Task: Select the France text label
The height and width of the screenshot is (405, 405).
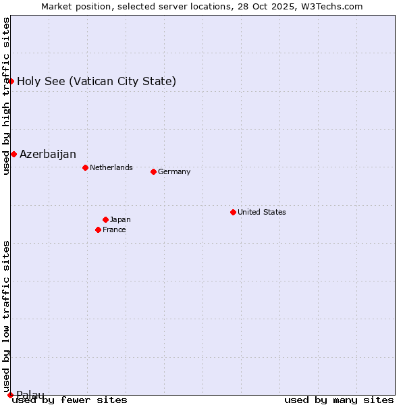Action: point(114,230)
